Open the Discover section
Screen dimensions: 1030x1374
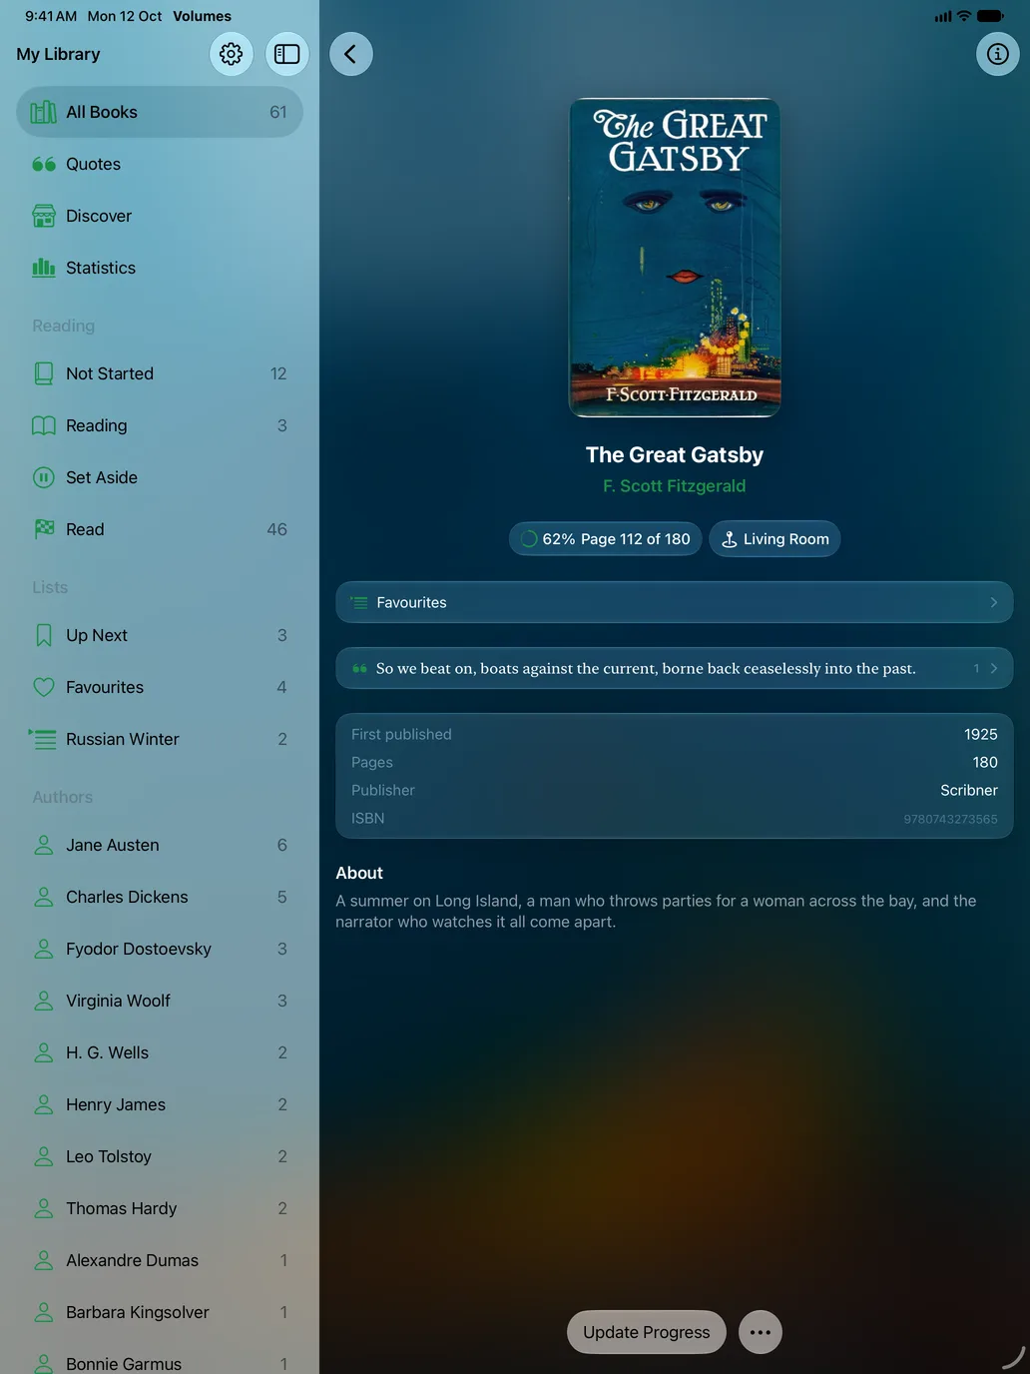(160, 216)
